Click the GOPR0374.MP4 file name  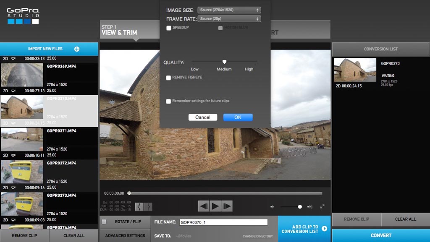pos(61,227)
